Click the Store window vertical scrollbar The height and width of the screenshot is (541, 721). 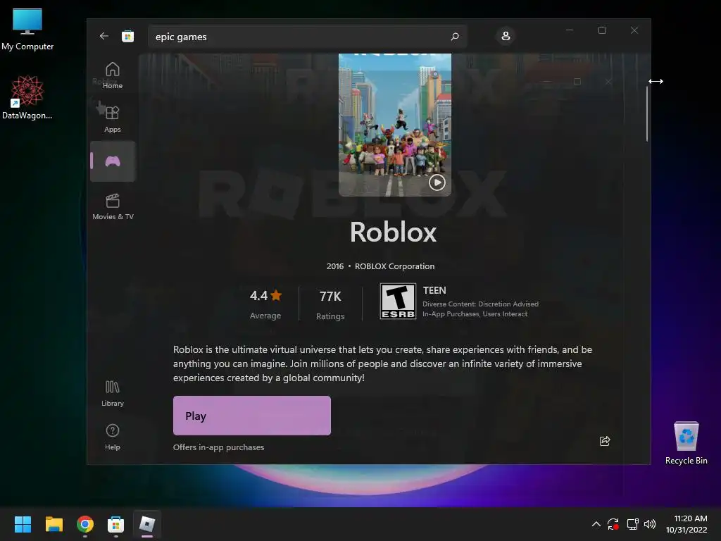(x=646, y=114)
